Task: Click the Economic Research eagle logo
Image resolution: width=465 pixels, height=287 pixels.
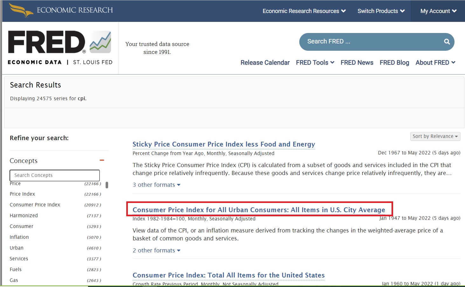Action: point(21,10)
